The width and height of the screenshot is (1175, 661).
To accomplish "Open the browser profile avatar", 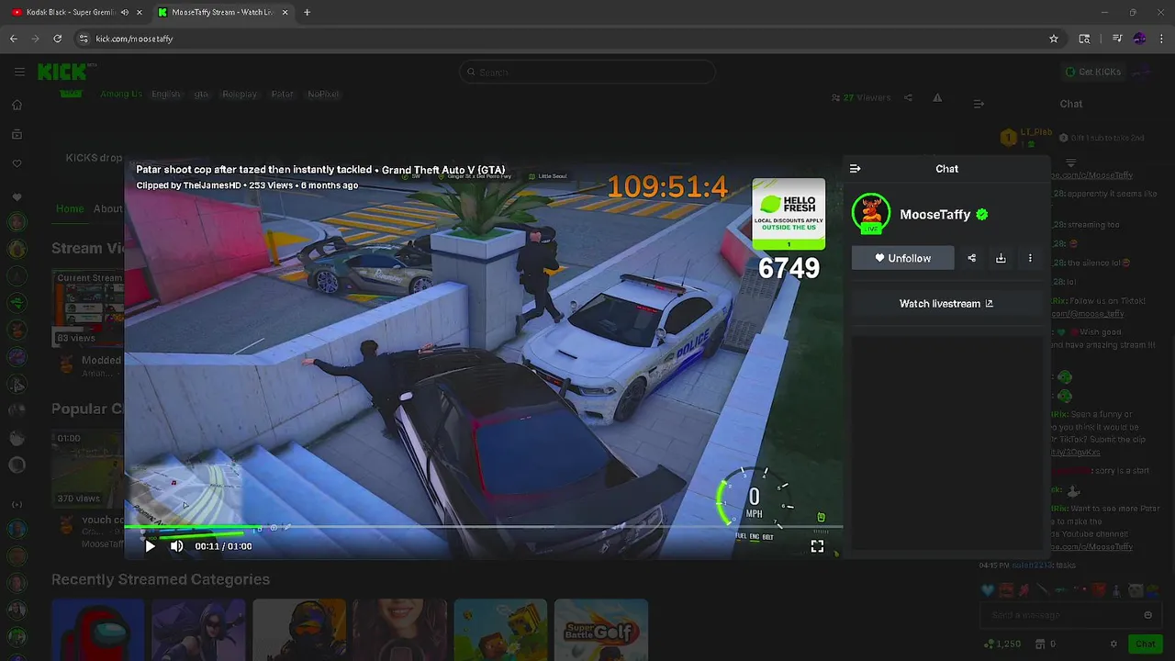I will click(1140, 39).
